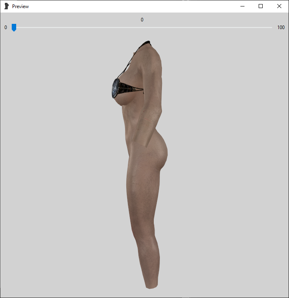
Task: Click the '100' maximum label of the slider
Action: pyautogui.click(x=281, y=27)
